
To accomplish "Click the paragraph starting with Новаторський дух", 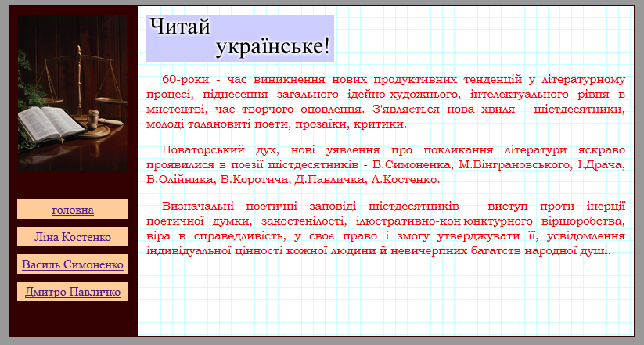I will tap(386, 165).
